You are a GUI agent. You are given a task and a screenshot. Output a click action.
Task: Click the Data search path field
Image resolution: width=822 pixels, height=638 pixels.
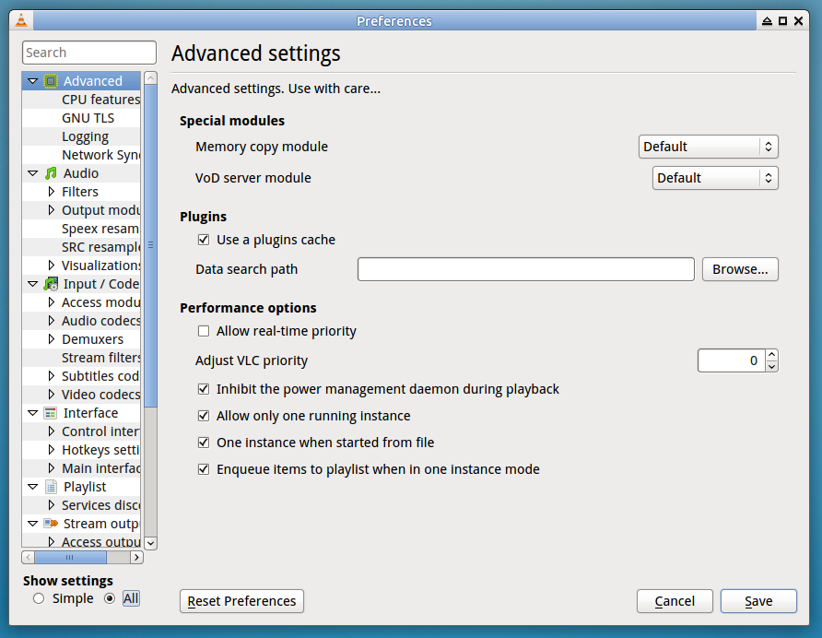pos(526,269)
